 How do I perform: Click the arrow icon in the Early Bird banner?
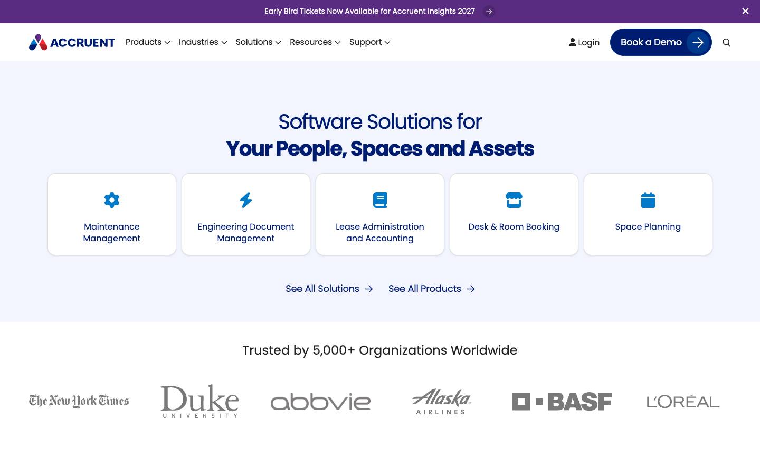point(489,12)
